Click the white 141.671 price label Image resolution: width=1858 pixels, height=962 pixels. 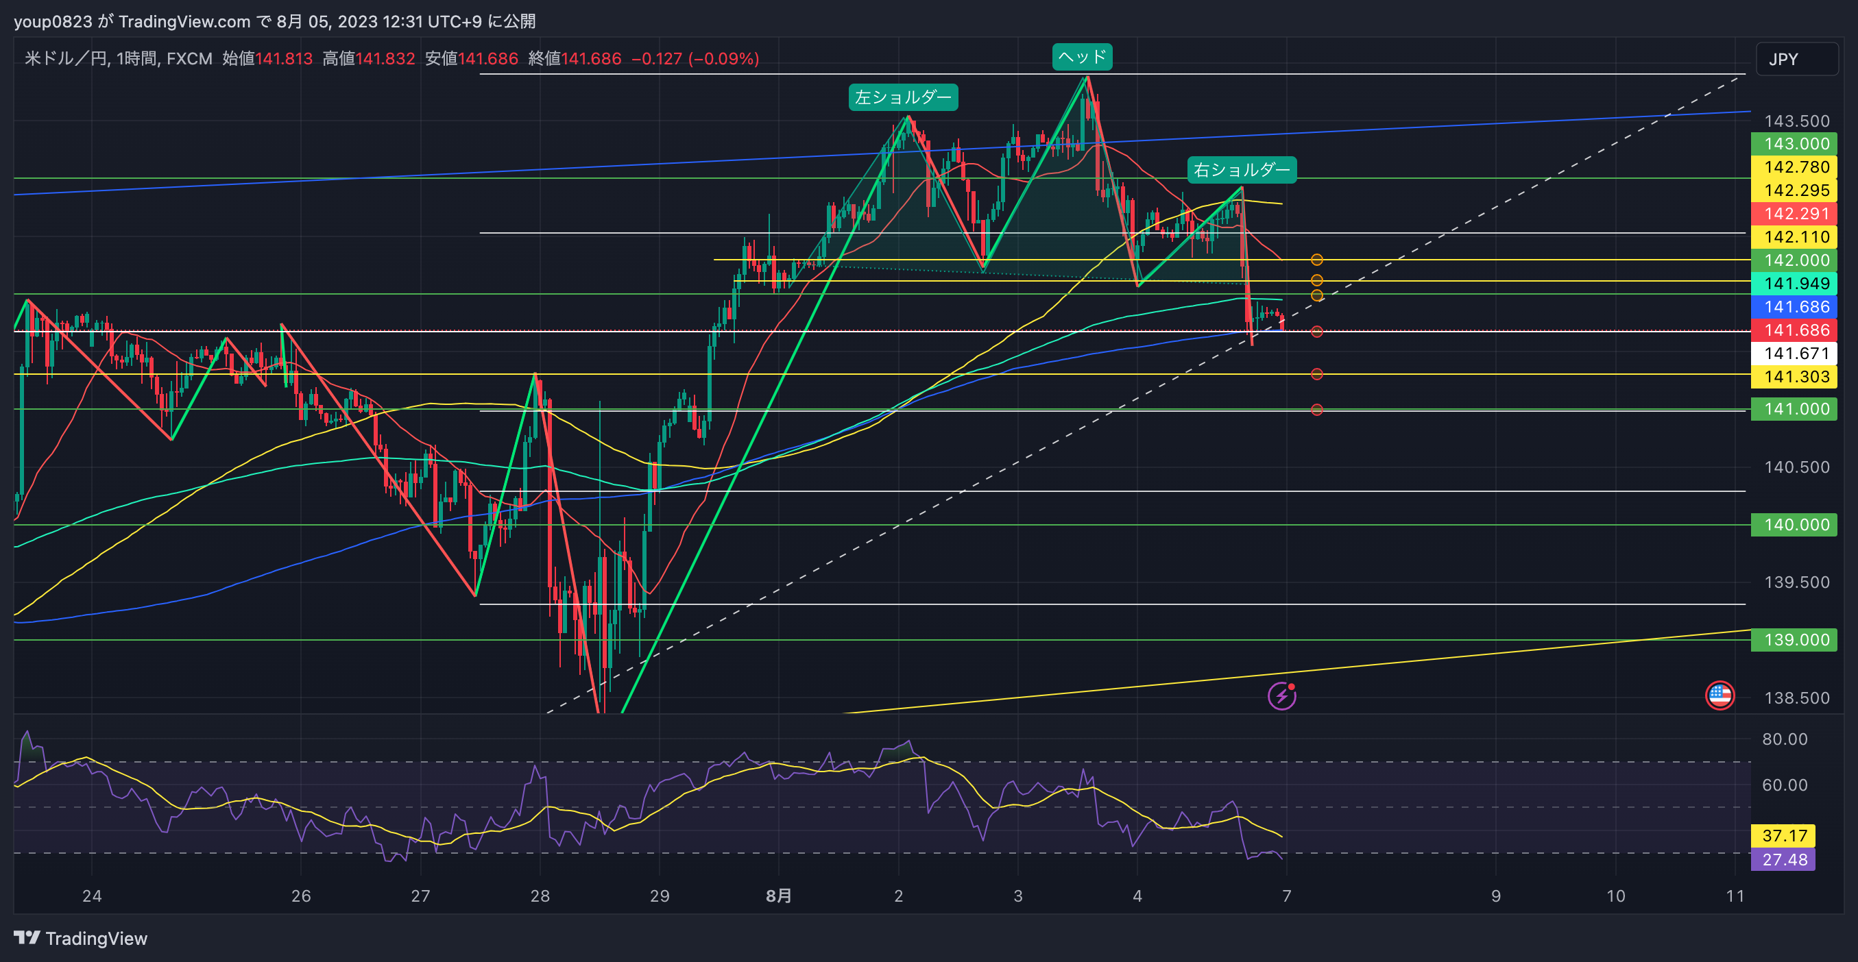coord(1794,353)
